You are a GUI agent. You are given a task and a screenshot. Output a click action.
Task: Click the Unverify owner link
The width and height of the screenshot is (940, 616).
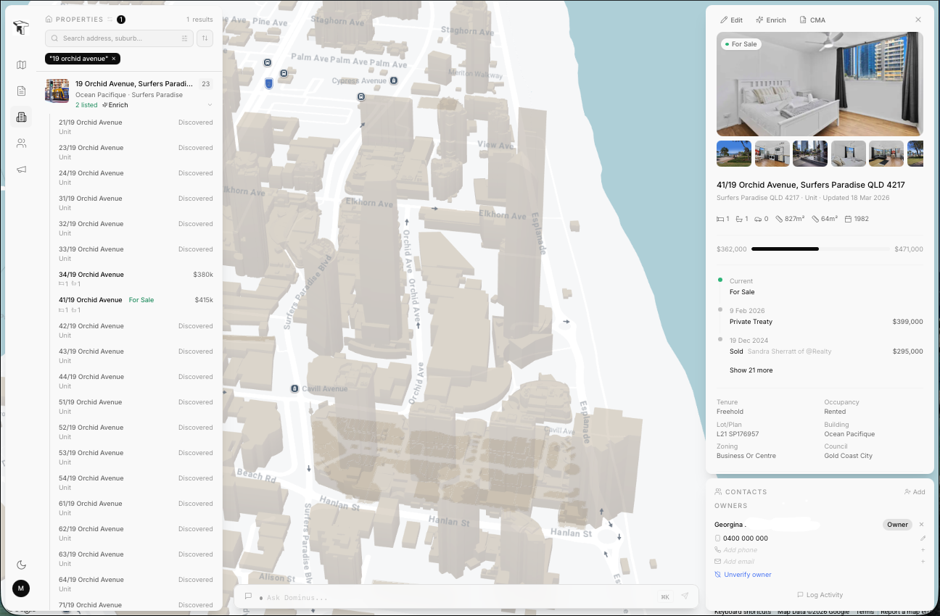(747, 575)
